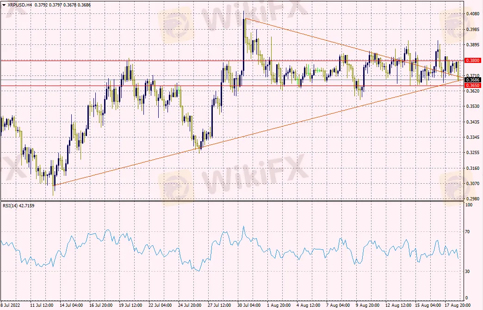This screenshot has width=483, height=310.
Task: Click the 8 Jul 2022 date label
Action: (x=10, y=305)
